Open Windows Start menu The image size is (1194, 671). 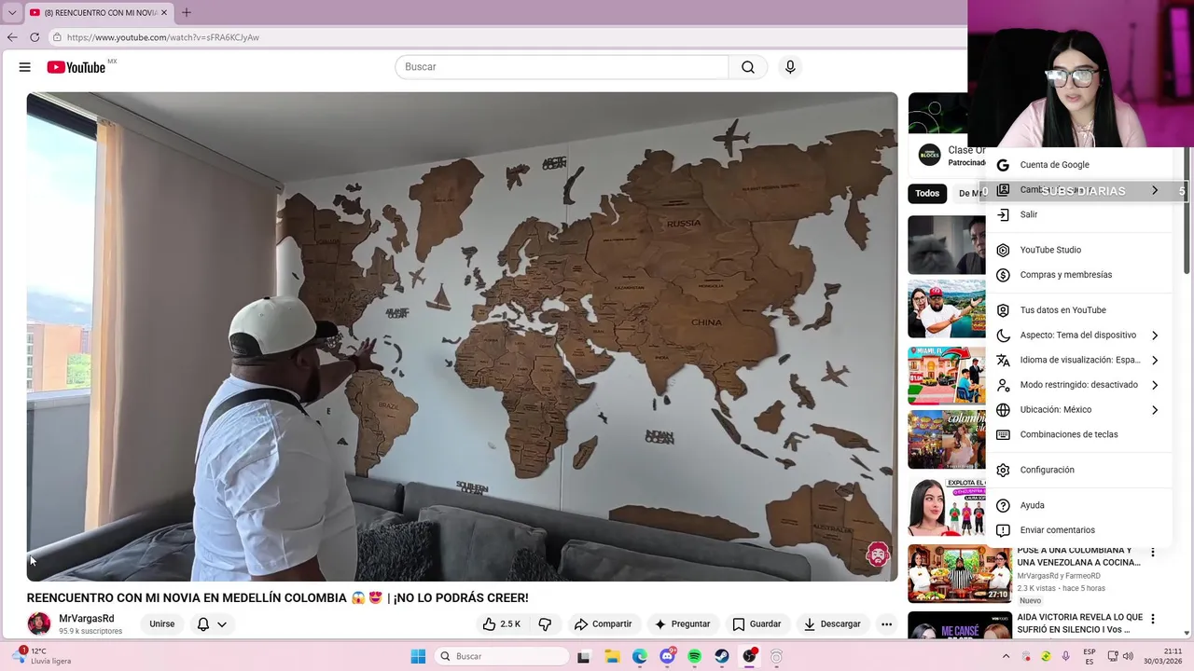418,656
